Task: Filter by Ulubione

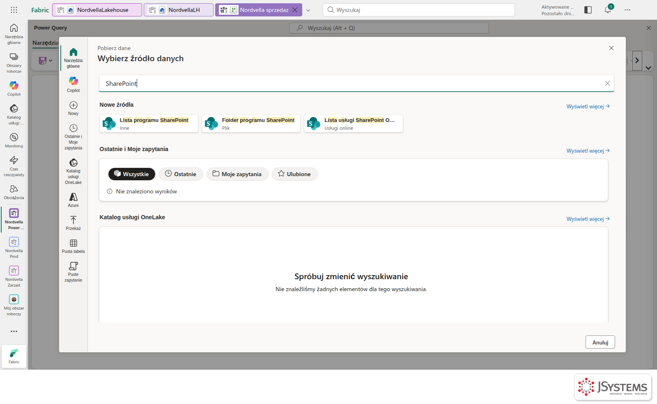Action: (x=294, y=174)
